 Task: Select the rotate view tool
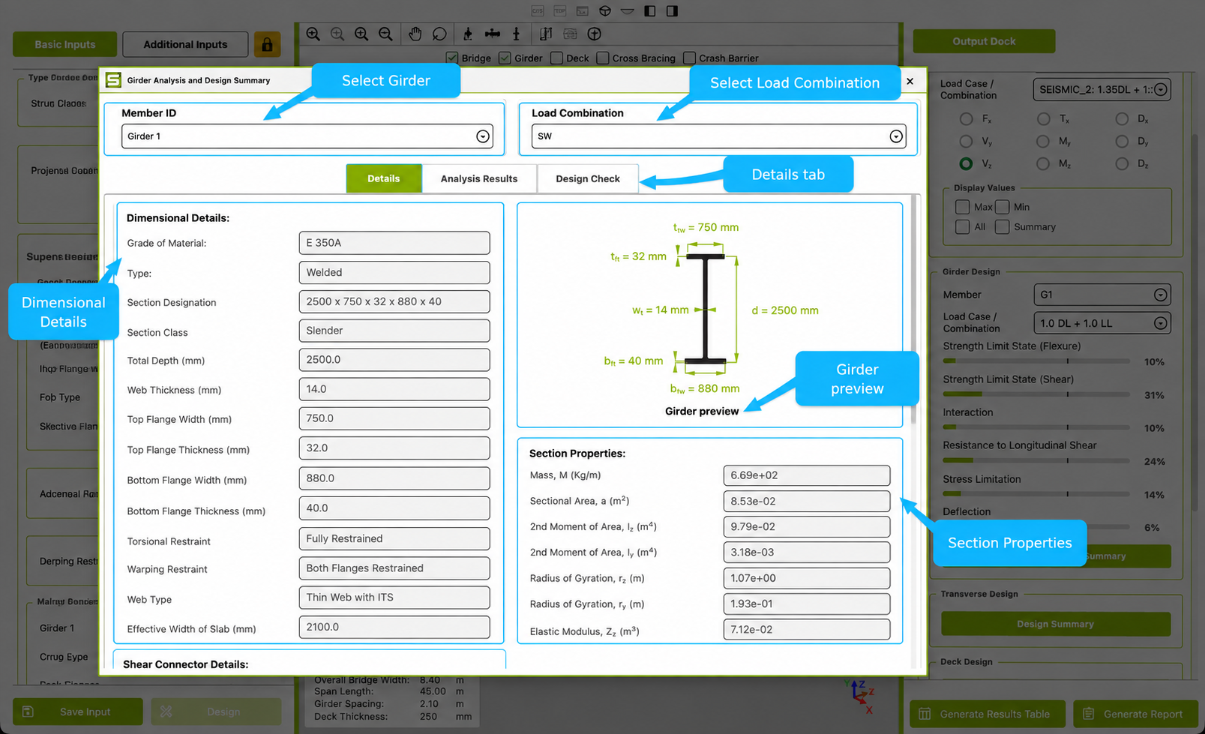[x=439, y=34]
